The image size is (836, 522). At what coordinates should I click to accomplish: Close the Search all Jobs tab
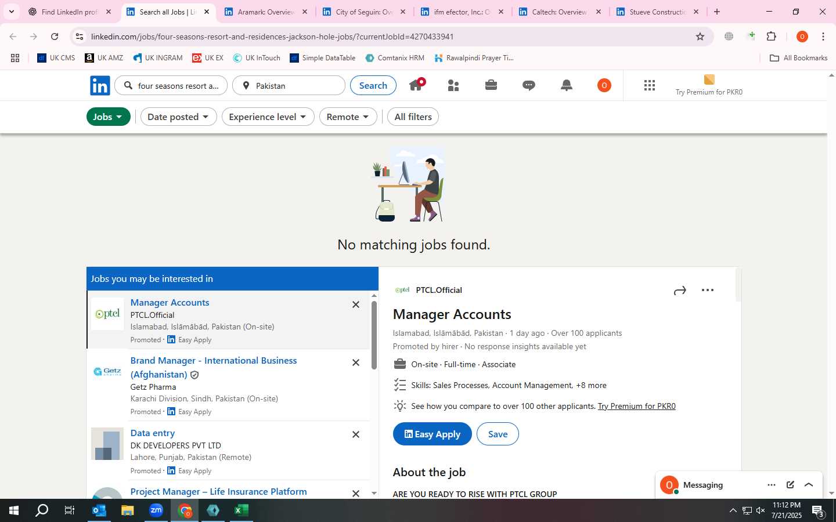click(x=207, y=12)
